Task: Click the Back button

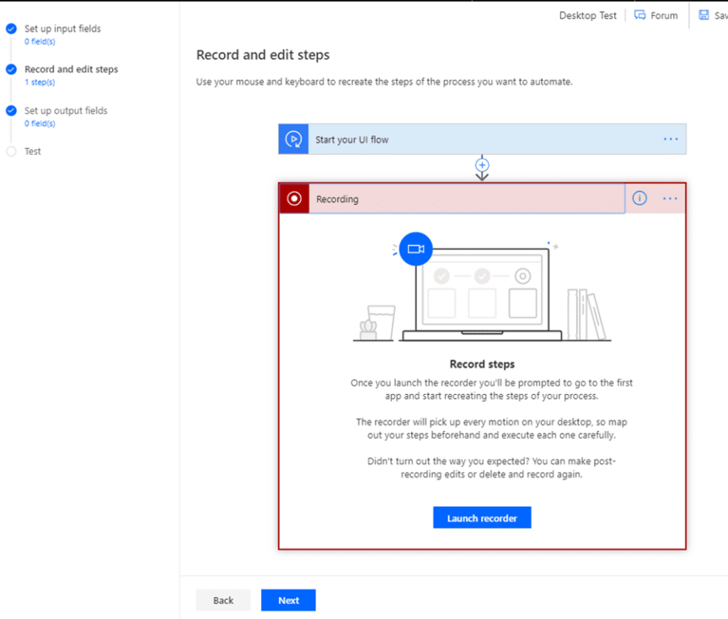Action: pyautogui.click(x=223, y=600)
